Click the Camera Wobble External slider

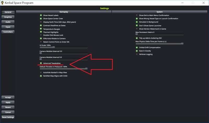(x=64, y=53)
